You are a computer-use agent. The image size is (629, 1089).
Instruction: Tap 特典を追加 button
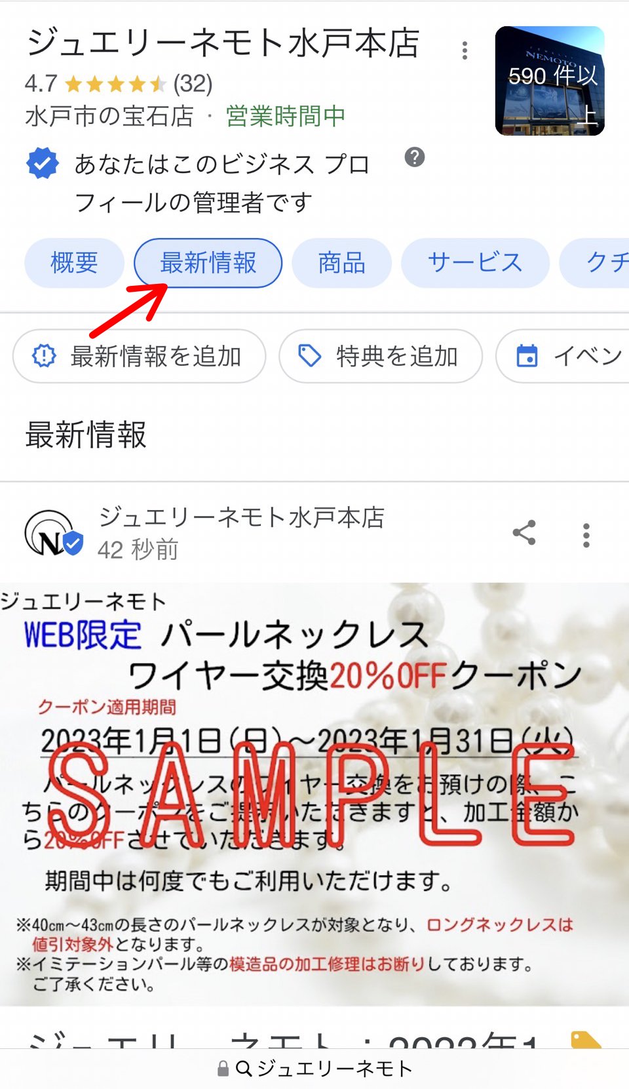[x=381, y=356]
